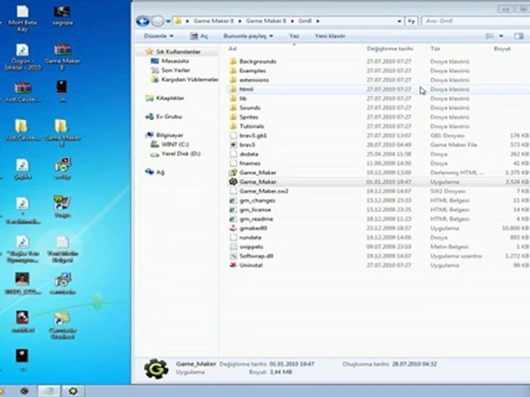Select the brav3.gb1 file
Viewport: 530px width, 397px height.
[253, 136]
